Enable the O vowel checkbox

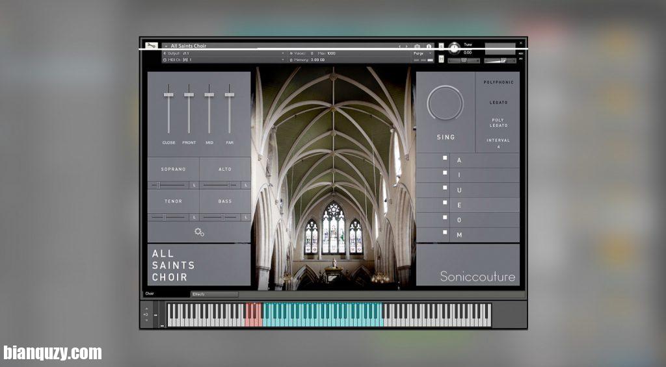(445, 217)
